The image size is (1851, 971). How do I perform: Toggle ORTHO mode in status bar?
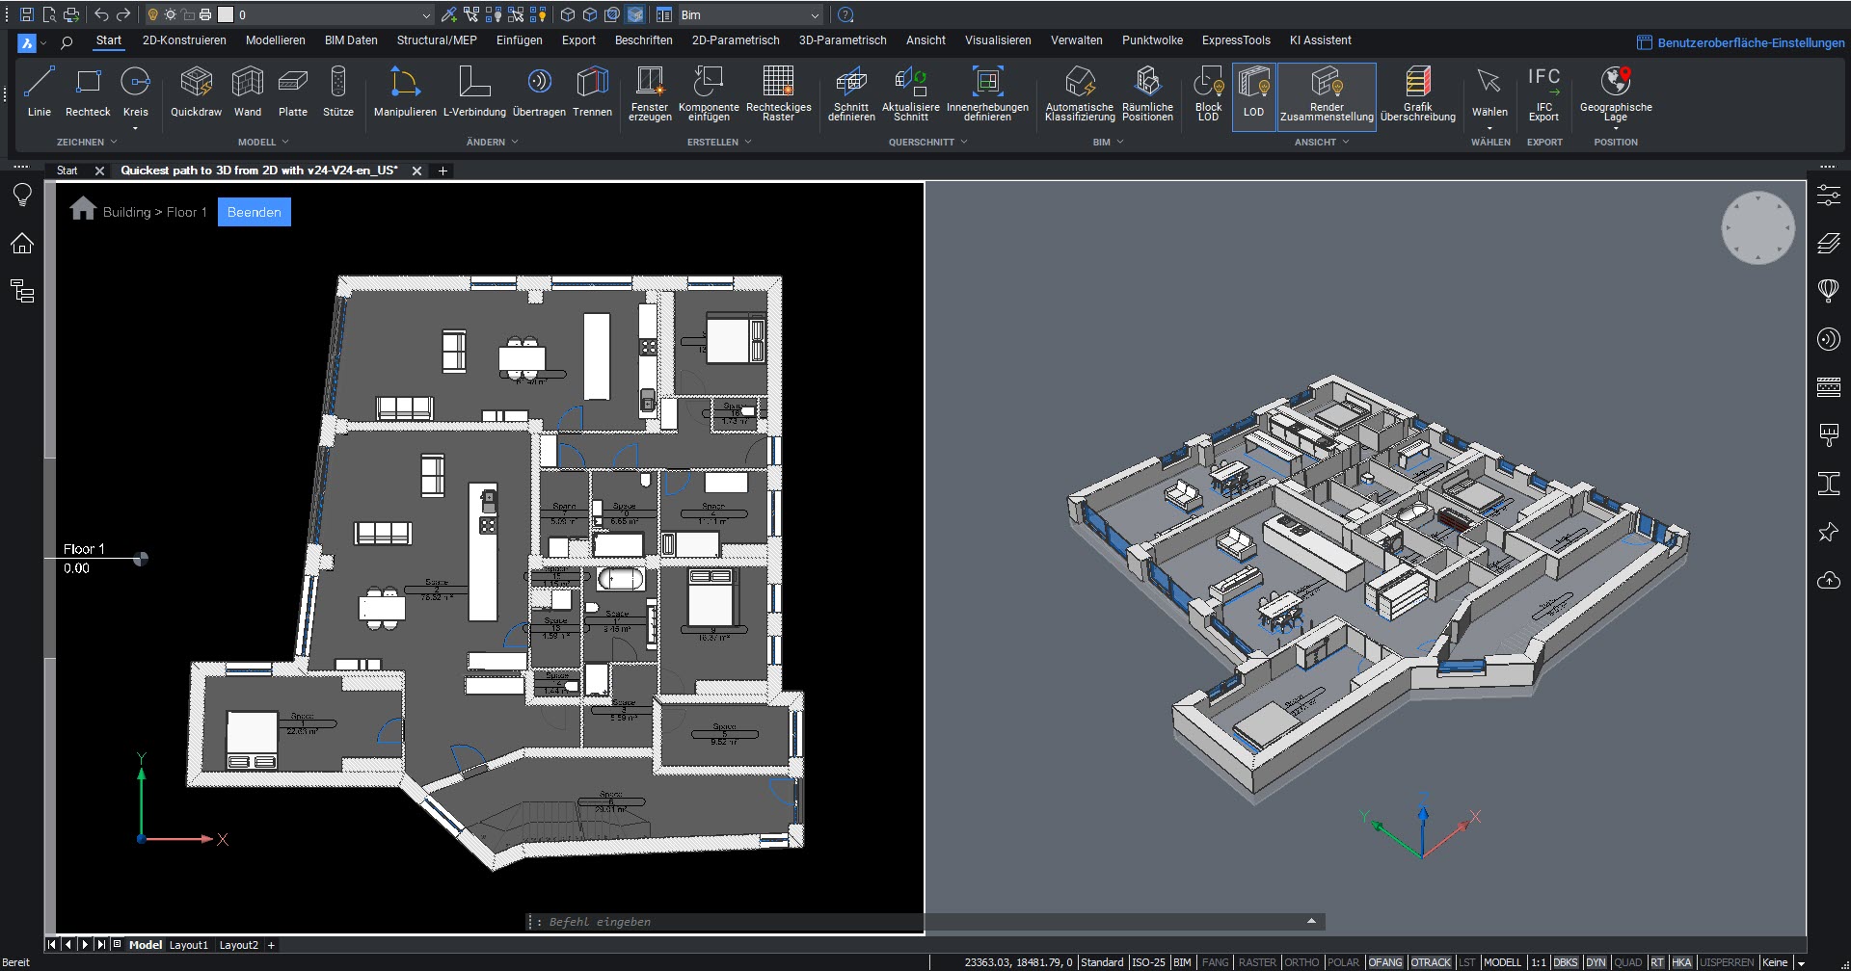pyautogui.click(x=1301, y=962)
